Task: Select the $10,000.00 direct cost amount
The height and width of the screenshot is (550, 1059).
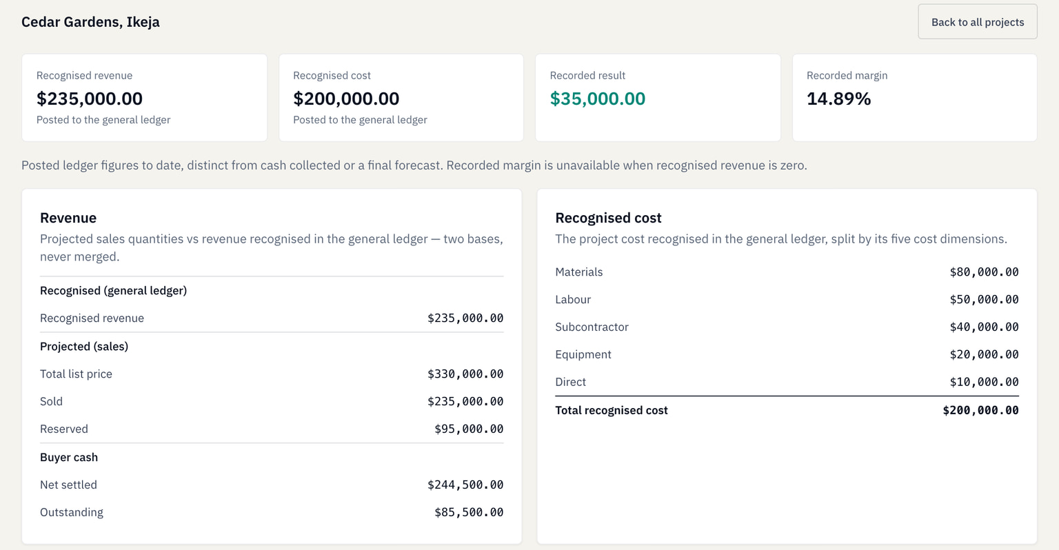Action: click(x=984, y=382)
